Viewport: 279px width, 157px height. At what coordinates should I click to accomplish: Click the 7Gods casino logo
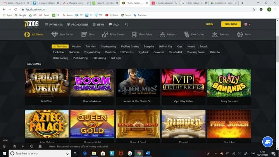point(33,24)
